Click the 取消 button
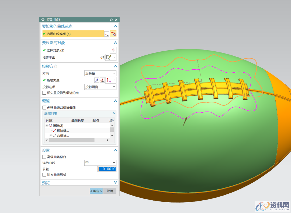Screen dimensions: 291x213 click(110, 191)
